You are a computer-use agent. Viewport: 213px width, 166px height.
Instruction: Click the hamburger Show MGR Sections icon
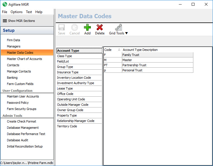pyautogui.click(x=5, y=21)
